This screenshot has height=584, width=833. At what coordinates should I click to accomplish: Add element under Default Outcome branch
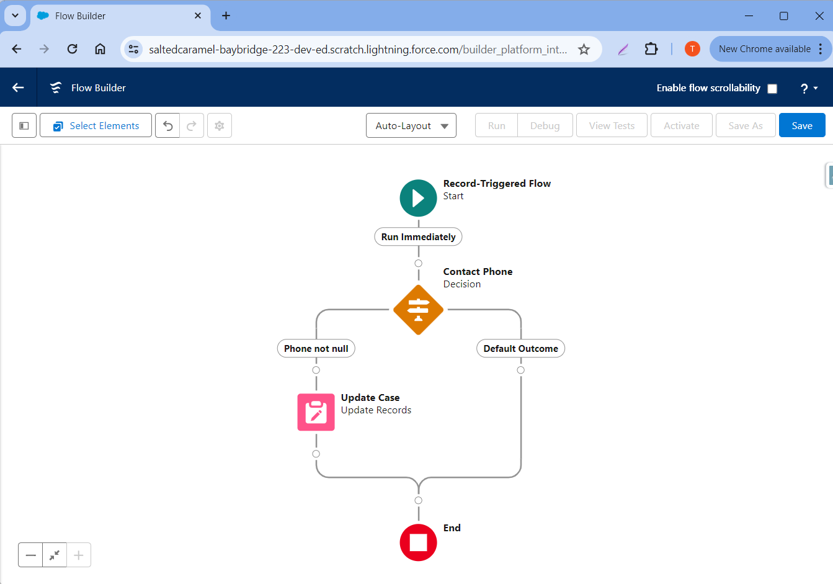(520, 370)
